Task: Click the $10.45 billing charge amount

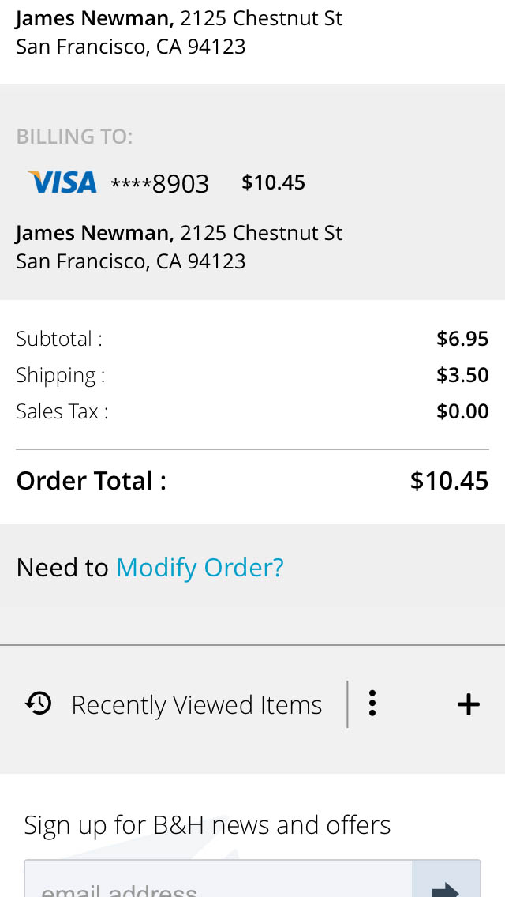Action: 273,182
